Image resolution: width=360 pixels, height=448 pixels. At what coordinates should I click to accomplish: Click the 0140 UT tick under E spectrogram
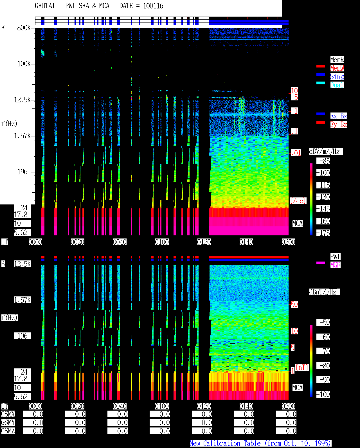(x=246, y=242)
